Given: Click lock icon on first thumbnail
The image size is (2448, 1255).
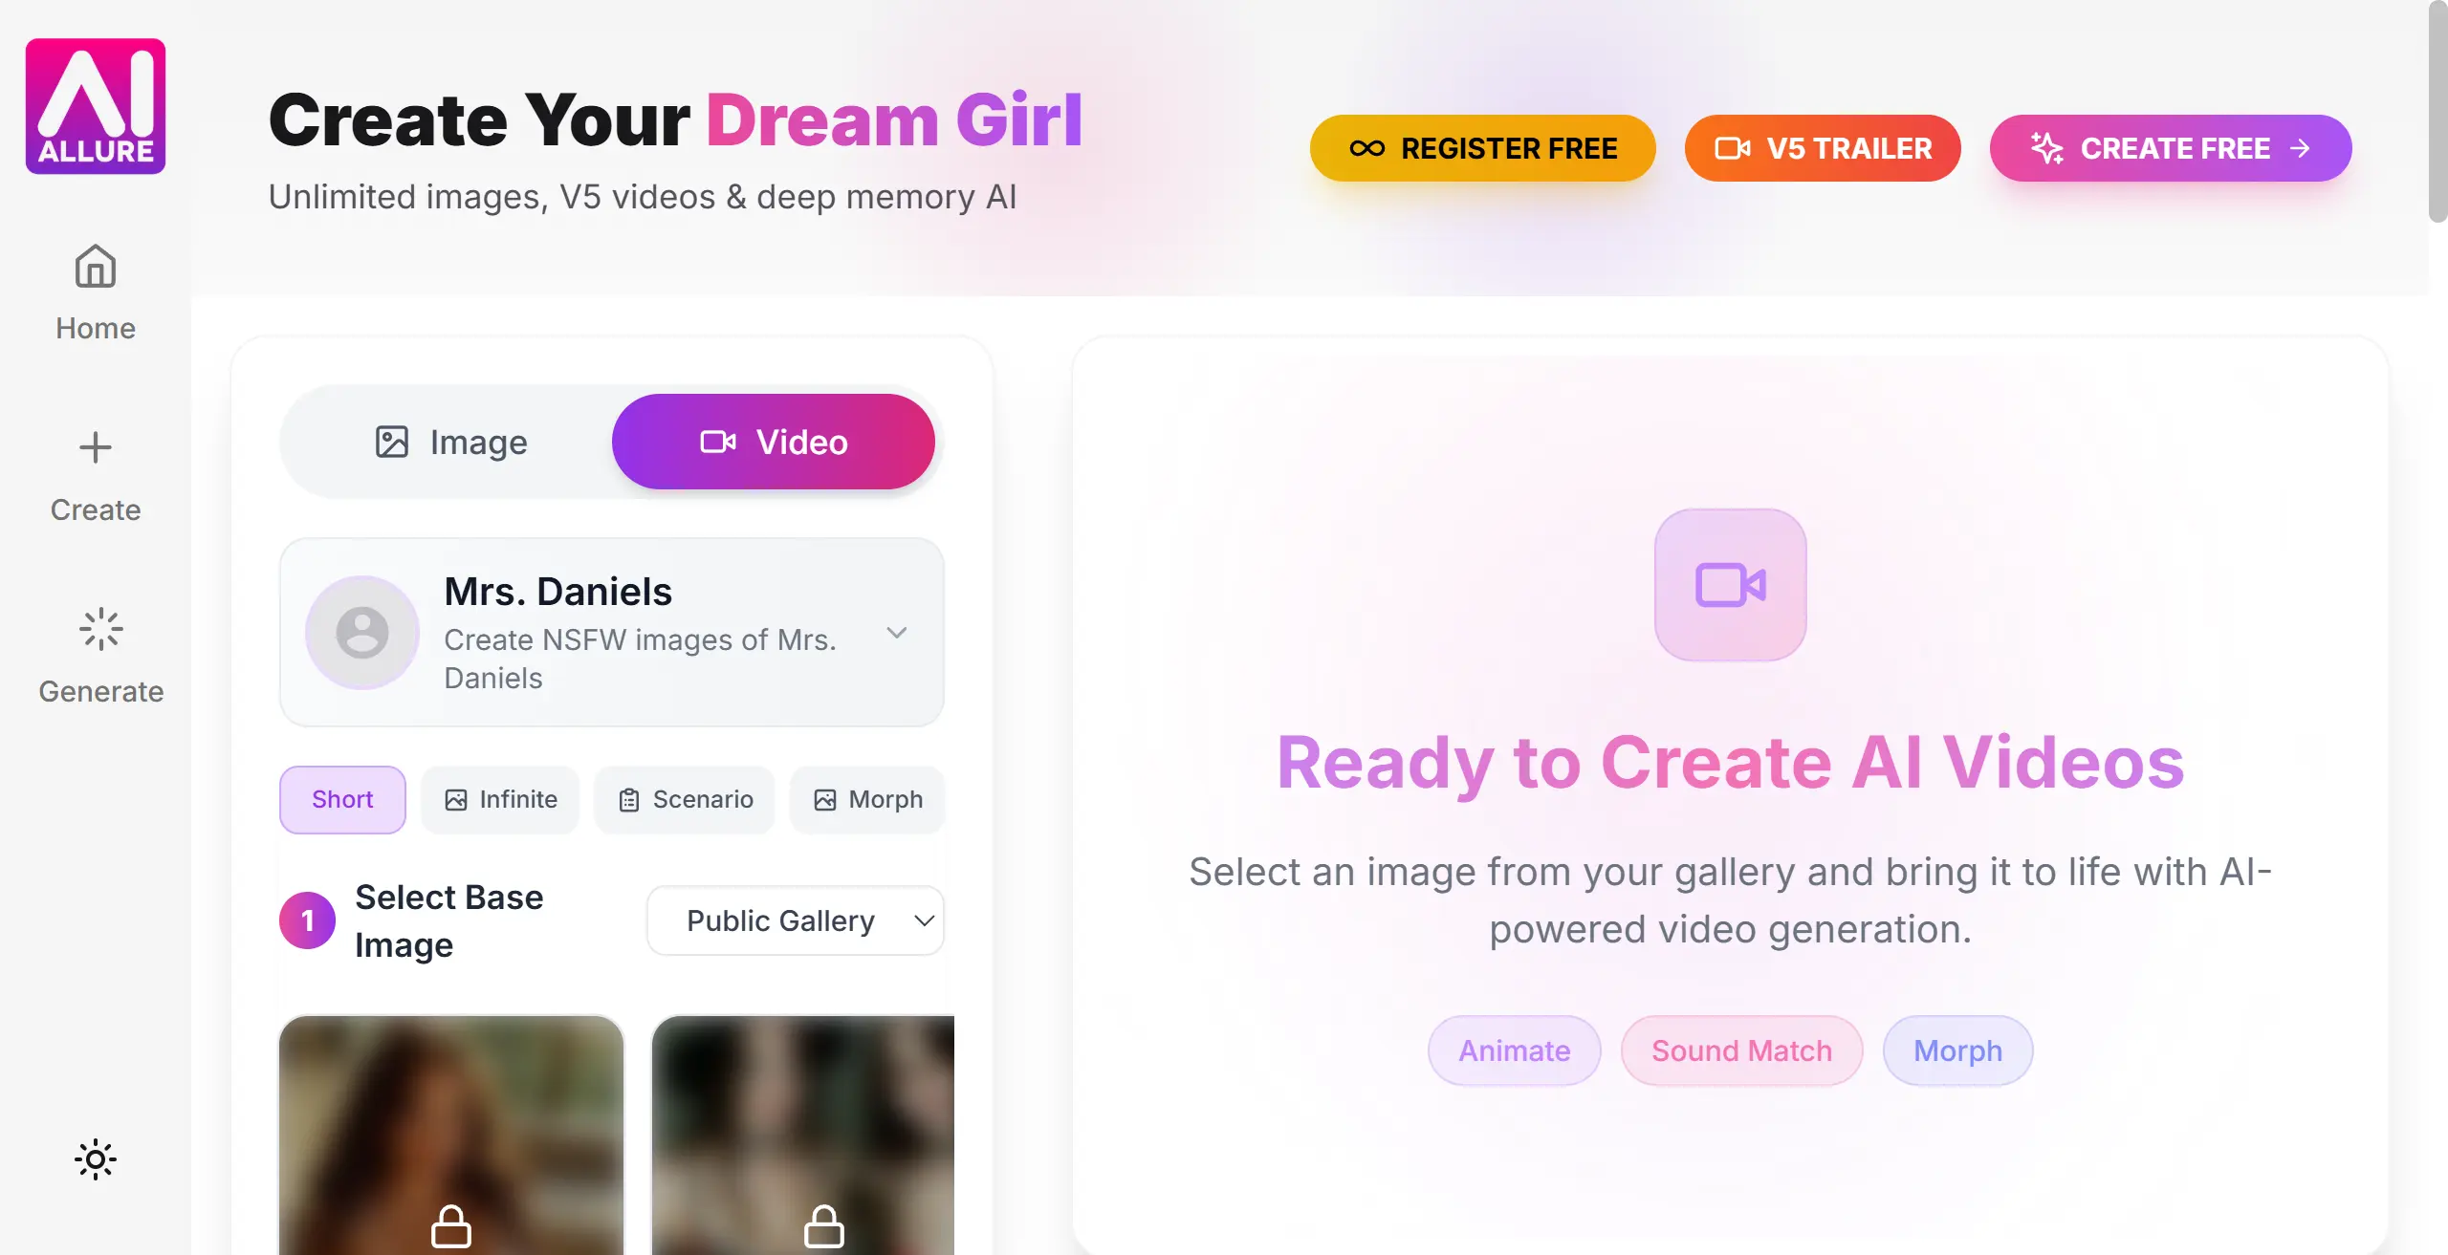Looking at the screenshot, I should [x=451, y=1226].
